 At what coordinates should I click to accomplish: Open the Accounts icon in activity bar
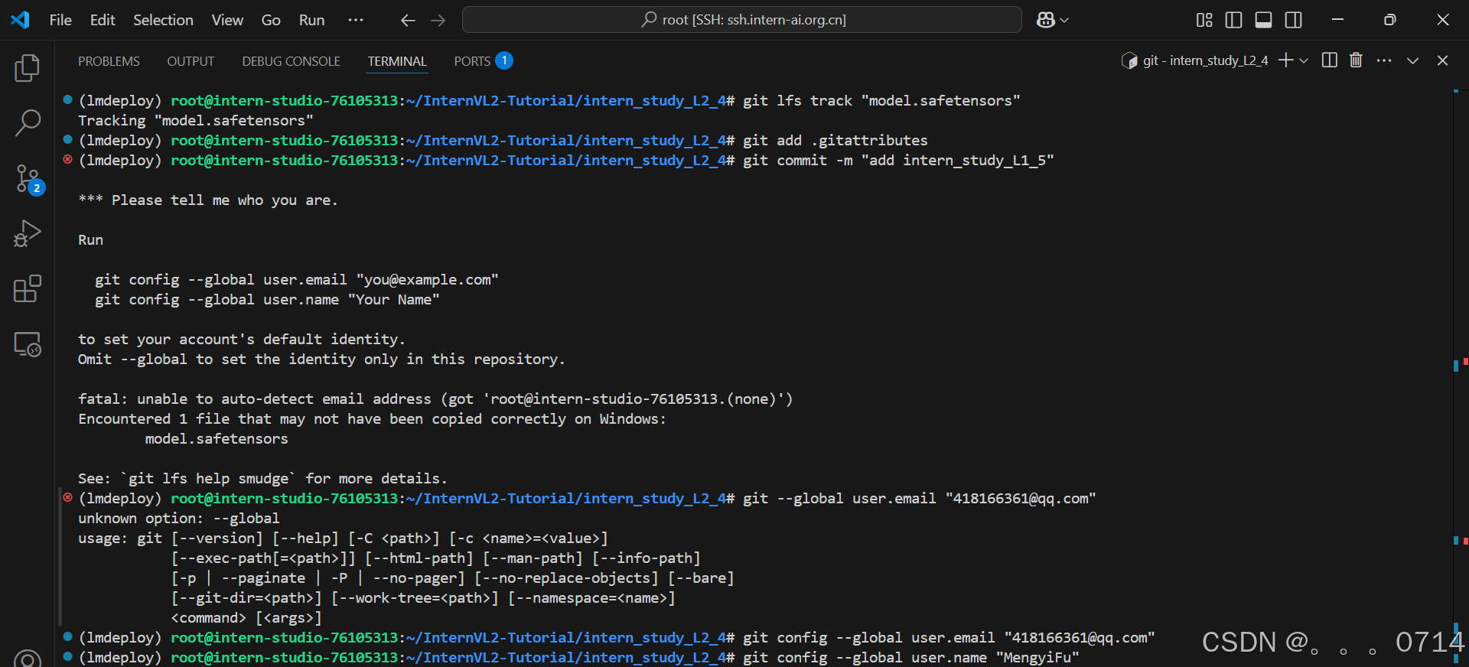28,658
